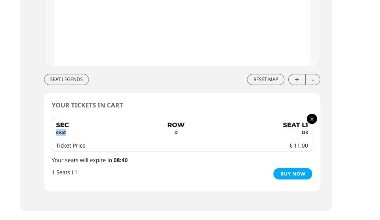Screen dimensions: 380x220
Task: Select the seat number D3
Action: coord(305,133)
